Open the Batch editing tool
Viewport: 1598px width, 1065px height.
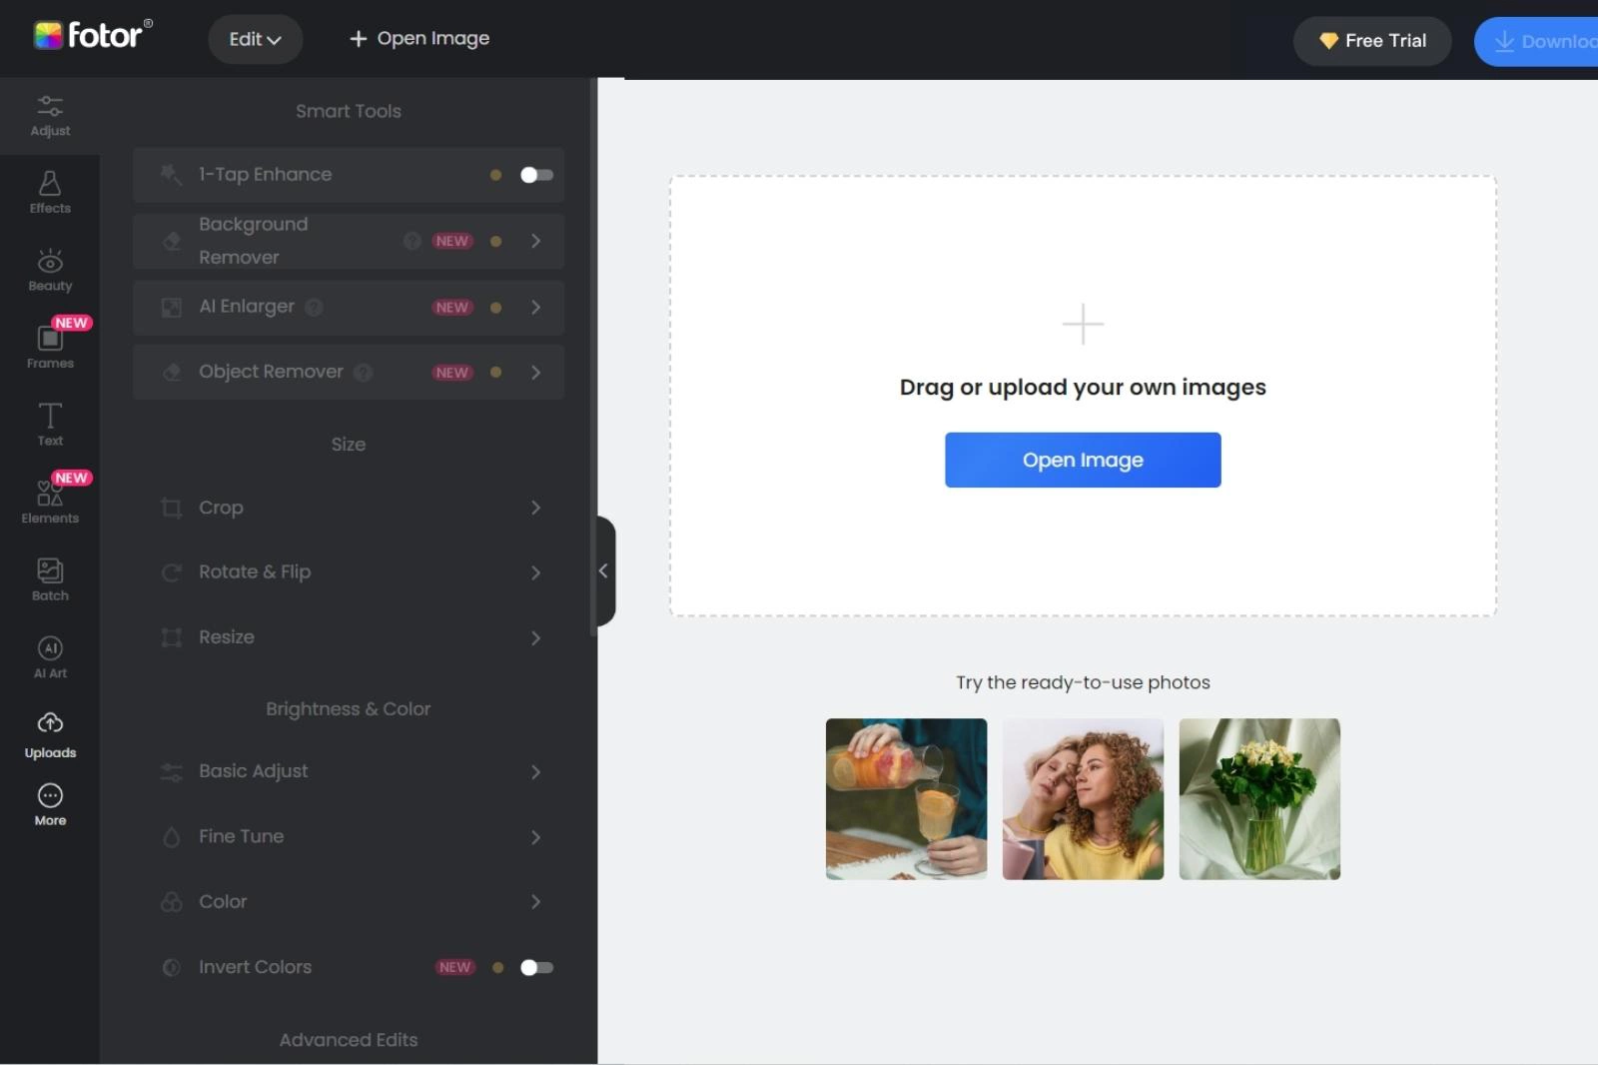pos(49,578)
